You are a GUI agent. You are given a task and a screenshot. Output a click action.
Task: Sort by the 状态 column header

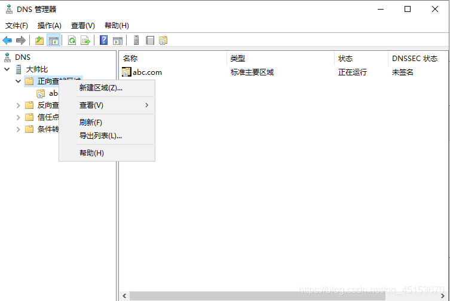pyautogui.click(x=361, y=59)
